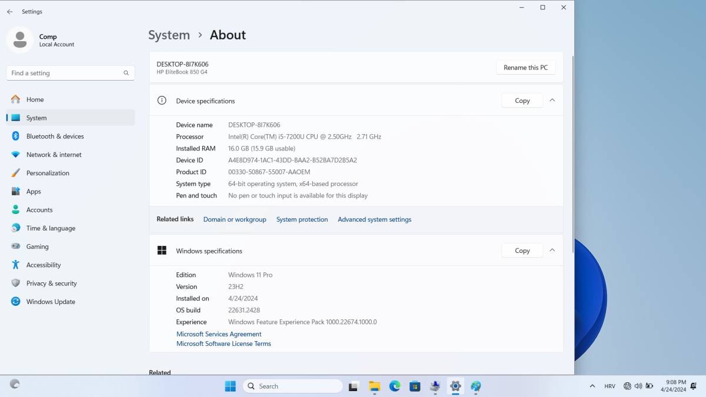The image size is (706, 397).
Task: Open the Start menu from taskbar
Action: (x=230, y=386)
